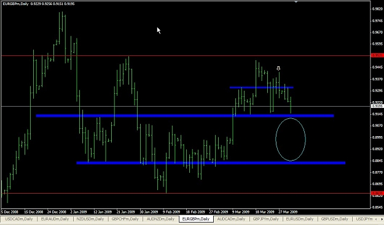Open the NZDUSDm,Daily chart tab
This screenshot has width=384, height=225.
click(x=90, y=219)
